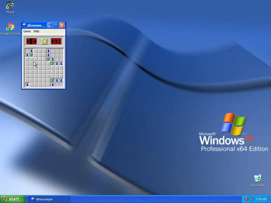The image size is (271, 203).
Task: Close the Minesweeper window
Action: [x=62, y=25]
